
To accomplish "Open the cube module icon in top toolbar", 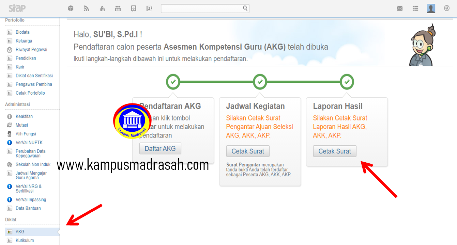I will (71, 8).
